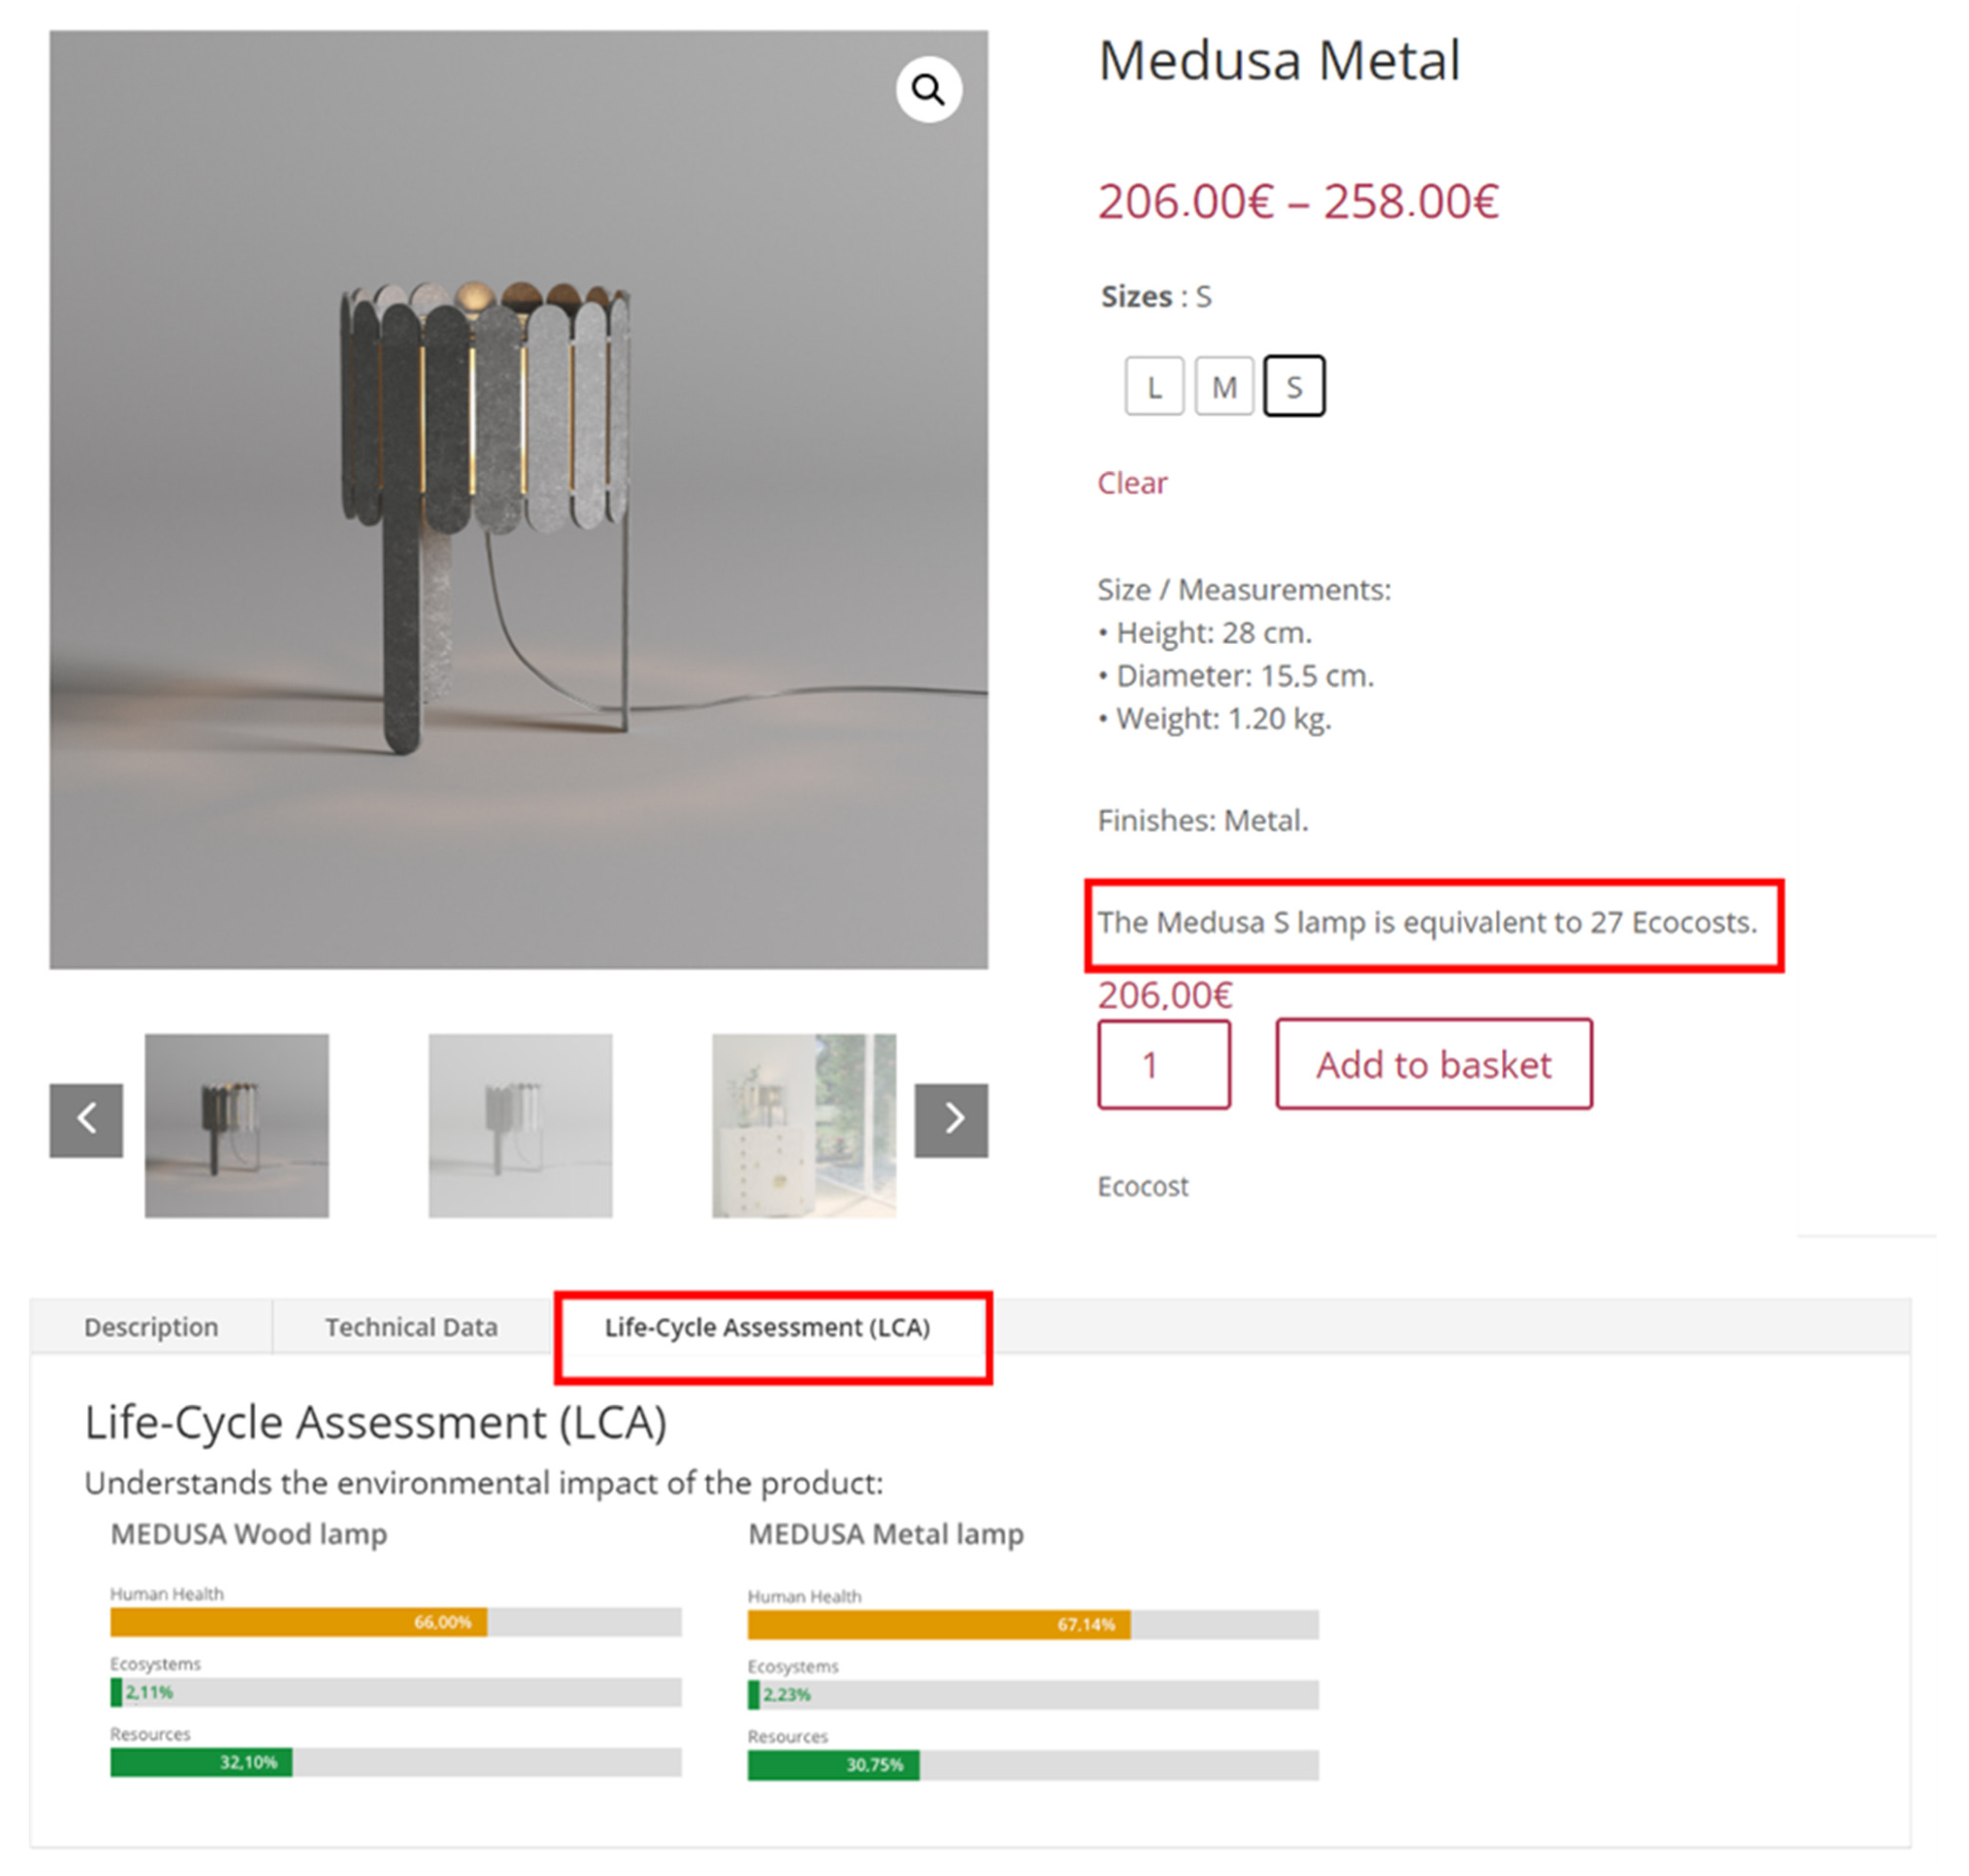Click the next thumbnail arrow

[x=951, y=1119]
